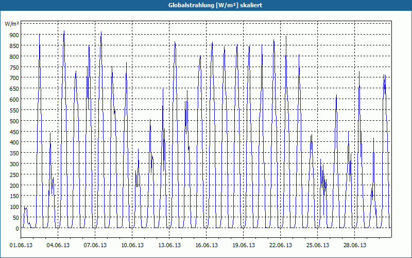Click the 'W/m²' axis unit label
This screenshot has width=412, height=258.
pyautogui.click(x=12, y=24)
